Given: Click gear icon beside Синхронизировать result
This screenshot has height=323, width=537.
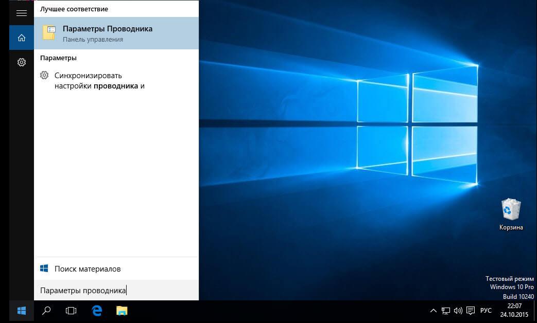Looking at the screenshot, I should click(x=44, y=75).
